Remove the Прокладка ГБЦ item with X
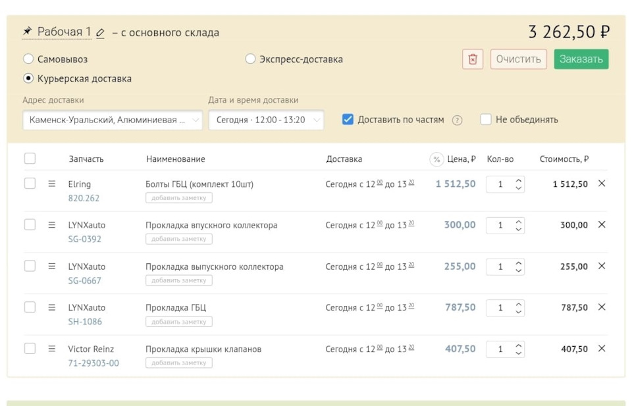632x406 pixels. pos(602,307)
